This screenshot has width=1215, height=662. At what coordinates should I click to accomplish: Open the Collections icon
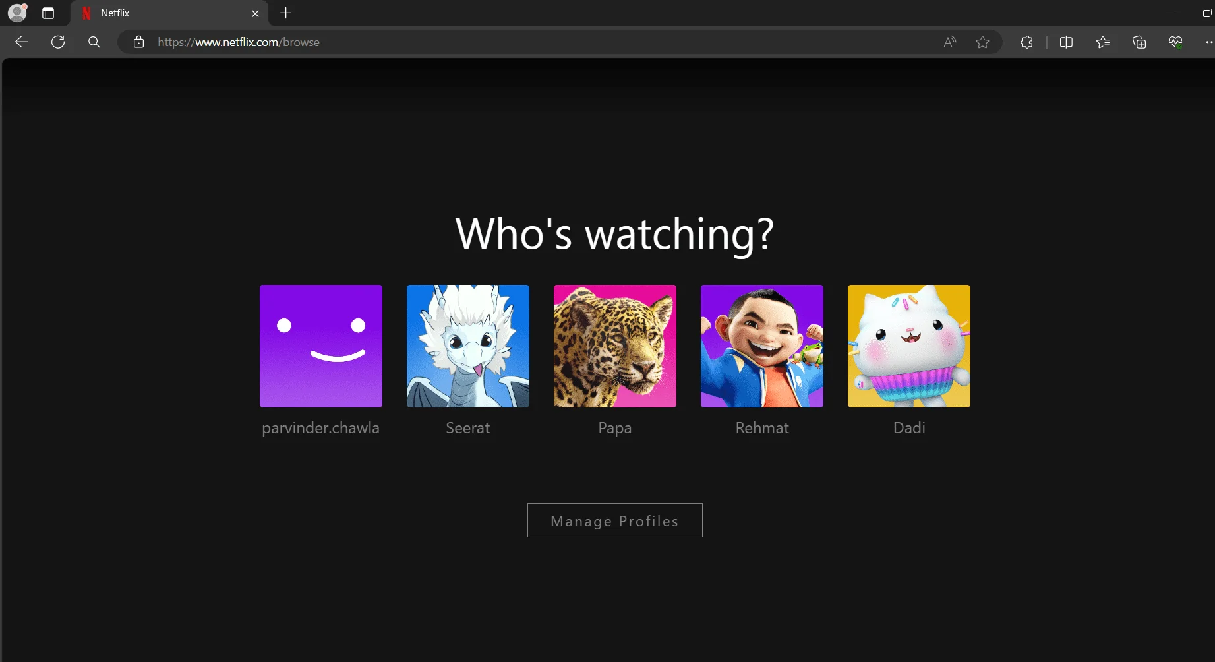[1139, 42]
